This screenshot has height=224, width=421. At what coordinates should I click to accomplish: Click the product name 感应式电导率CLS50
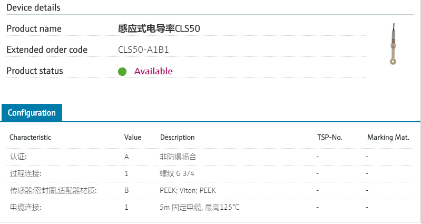[x=159, y=28]
